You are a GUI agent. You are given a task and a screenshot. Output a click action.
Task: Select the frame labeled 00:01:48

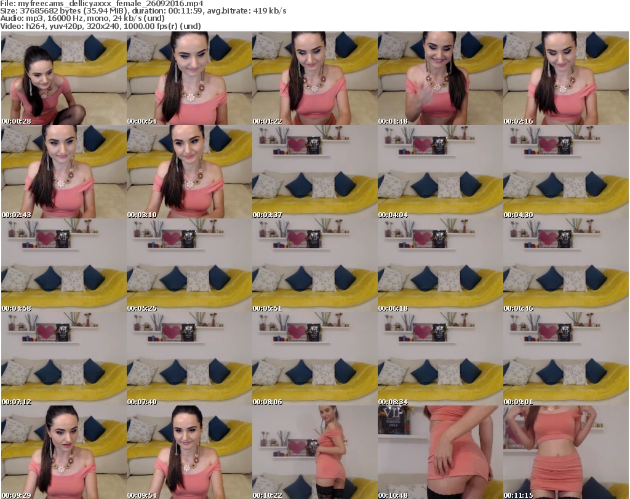(x=440, y=78)
